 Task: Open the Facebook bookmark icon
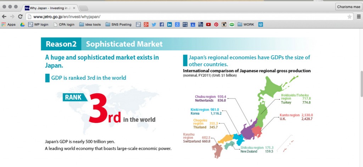click(x=162, y=24)
